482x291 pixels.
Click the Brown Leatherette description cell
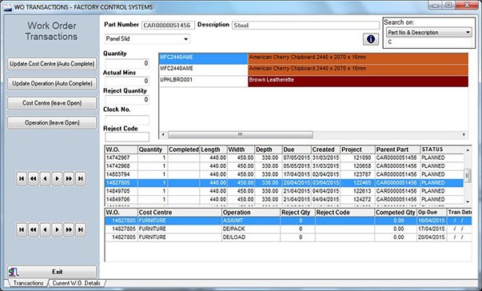[358, 82]
